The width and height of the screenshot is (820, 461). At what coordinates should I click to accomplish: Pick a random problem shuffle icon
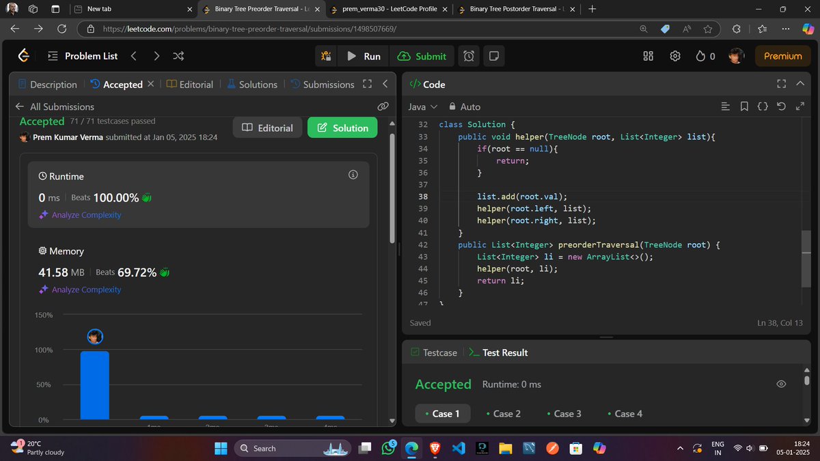tap(178, 56)
